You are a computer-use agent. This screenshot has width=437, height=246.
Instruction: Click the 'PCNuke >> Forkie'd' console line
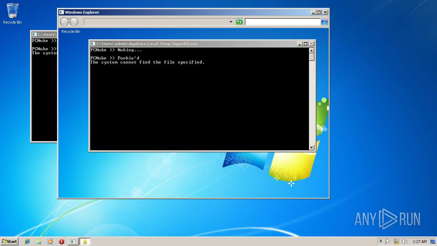pyautogui.click(x=115, y=58)
